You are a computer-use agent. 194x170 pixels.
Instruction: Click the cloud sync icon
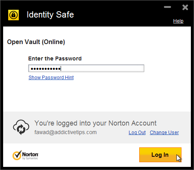tap(21, 127)
